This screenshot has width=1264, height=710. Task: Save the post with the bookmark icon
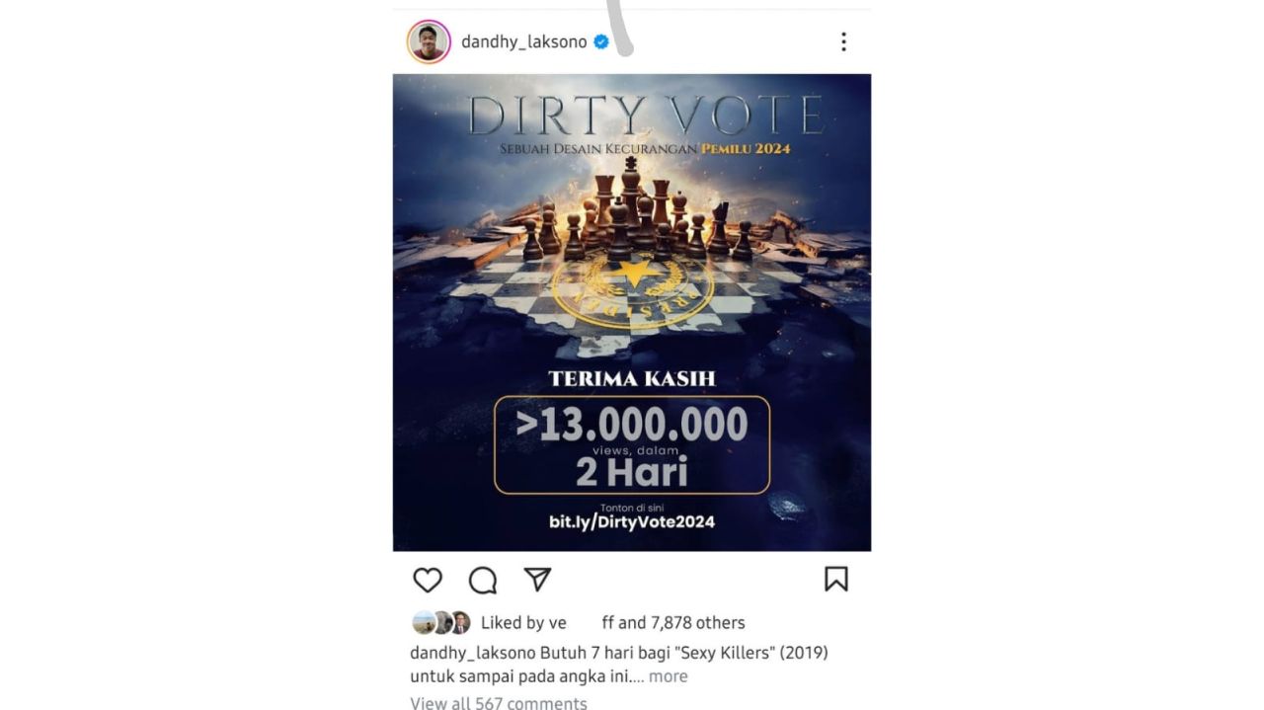click(835, 579)
